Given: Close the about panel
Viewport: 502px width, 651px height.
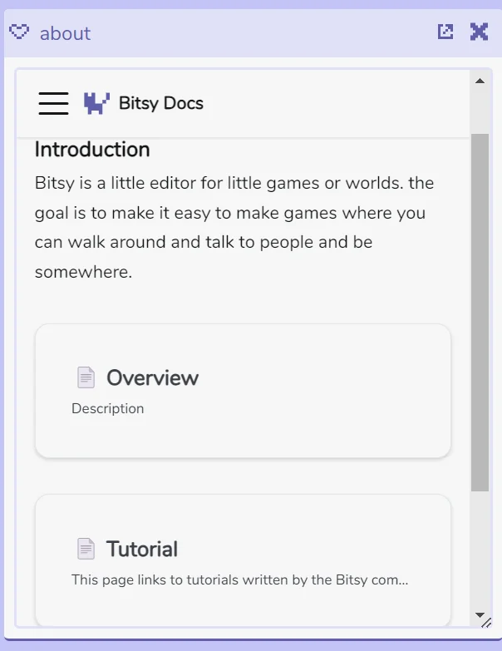Looking at the screenshot, I should [x=480, y=32].
